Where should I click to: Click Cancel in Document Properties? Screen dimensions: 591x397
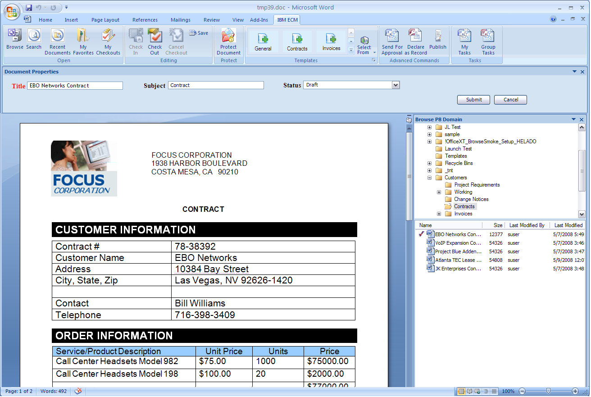pyautogui.click(x=511, y=100)
